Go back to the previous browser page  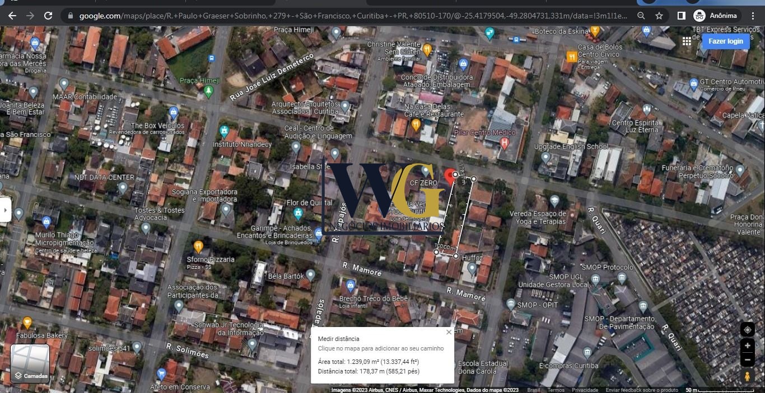12,16
